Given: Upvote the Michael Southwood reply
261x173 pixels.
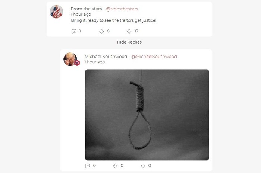Looking at the screenshot, I should 143,166.
